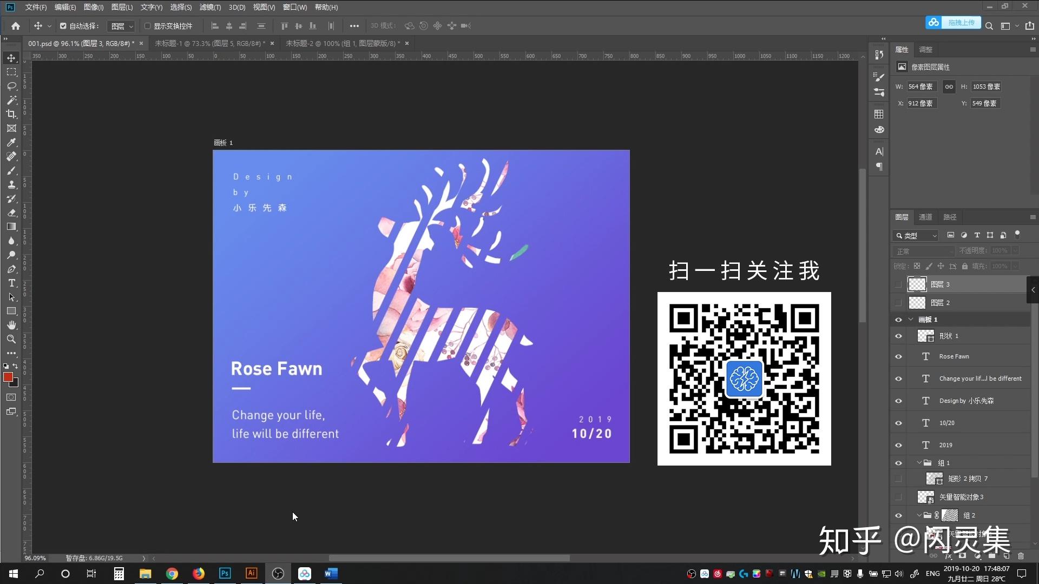Open the search icon in top right
This screenshot has height=584, width=1039.
(x=989, y=26)
